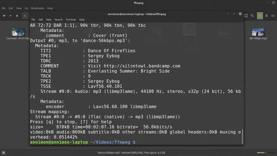
Task: Switch file manager to list view
Action: [x=267, y=16]
